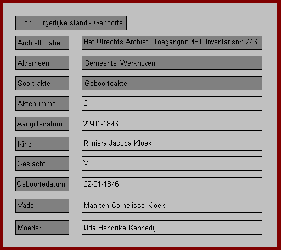Select the Aktenummer label
The height and width of the screenshot is (250, 281).
point(42,103)
